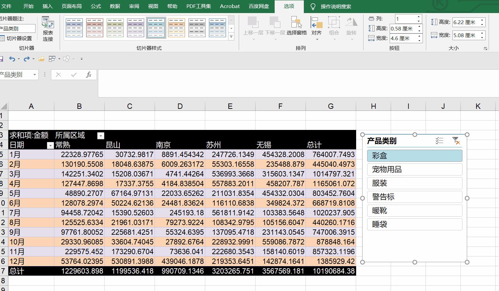Switch to the 插入 ribbon tab
The image size is (499, 291).
click(47, 6)
